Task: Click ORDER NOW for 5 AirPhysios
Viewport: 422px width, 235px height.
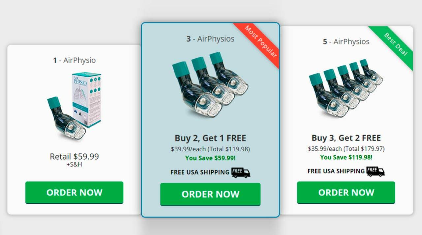Action: click(x=346, y=193)
